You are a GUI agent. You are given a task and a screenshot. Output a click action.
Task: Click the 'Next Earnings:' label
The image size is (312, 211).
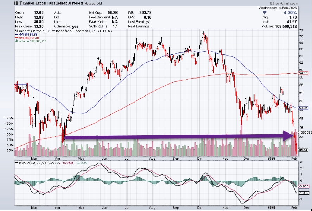click(x=139, y=26)
